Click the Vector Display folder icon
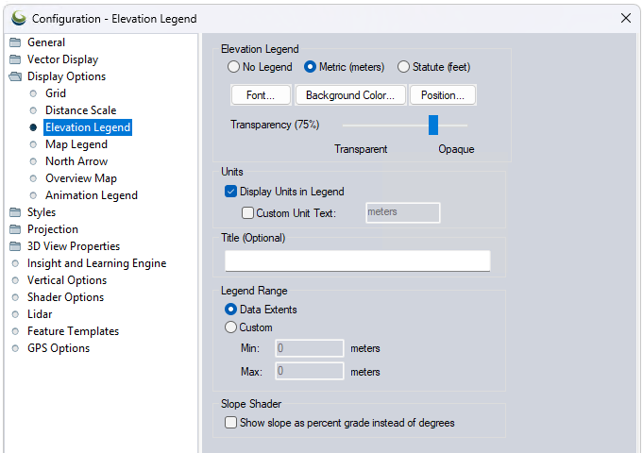 [15, 59]
